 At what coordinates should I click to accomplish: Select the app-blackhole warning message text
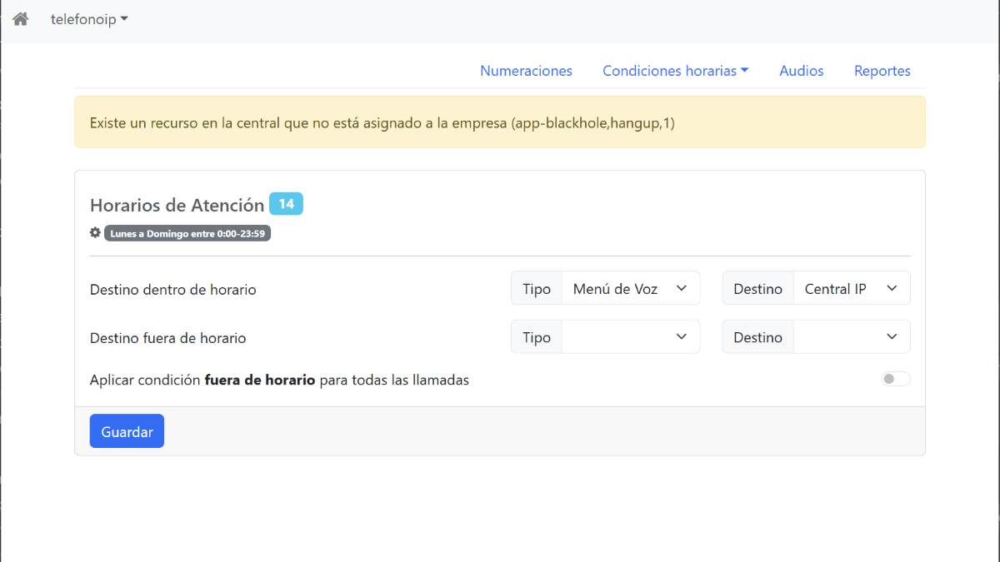(382, 122)
